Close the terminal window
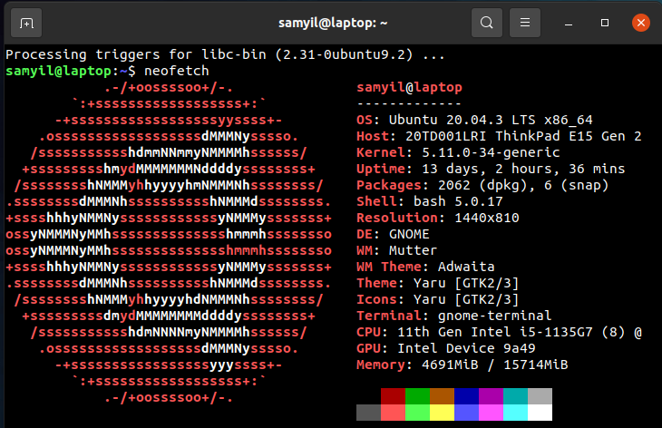The height and width of the screenshot is (428, 662). coord(638,22)
